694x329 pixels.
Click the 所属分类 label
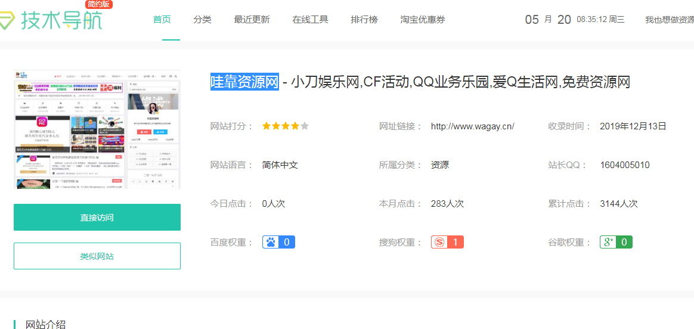pos(401,165)
